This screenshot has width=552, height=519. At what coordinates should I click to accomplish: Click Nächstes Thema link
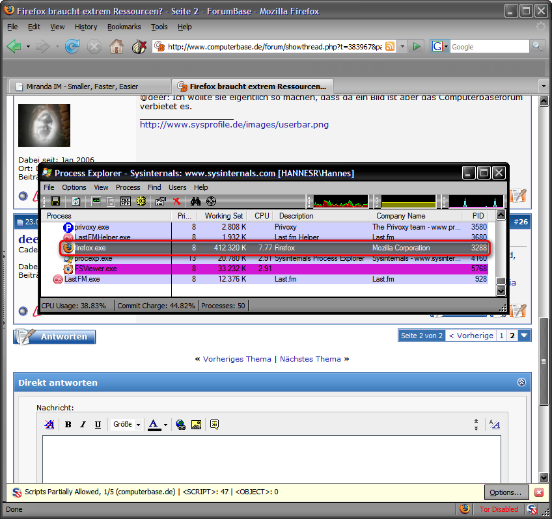click(310, 359)
